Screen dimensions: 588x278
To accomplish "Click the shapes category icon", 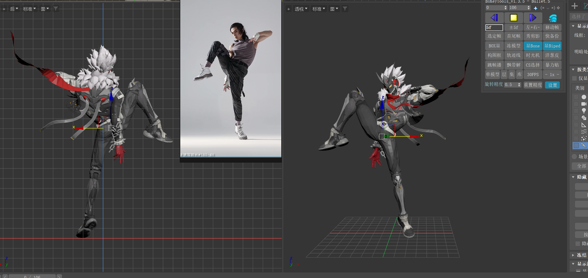I will click(584, 118).
